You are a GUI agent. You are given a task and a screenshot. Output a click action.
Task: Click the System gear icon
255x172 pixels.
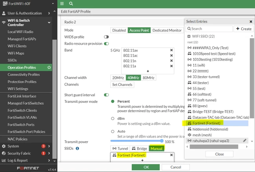pyautogui.click(x=4, y=146)
